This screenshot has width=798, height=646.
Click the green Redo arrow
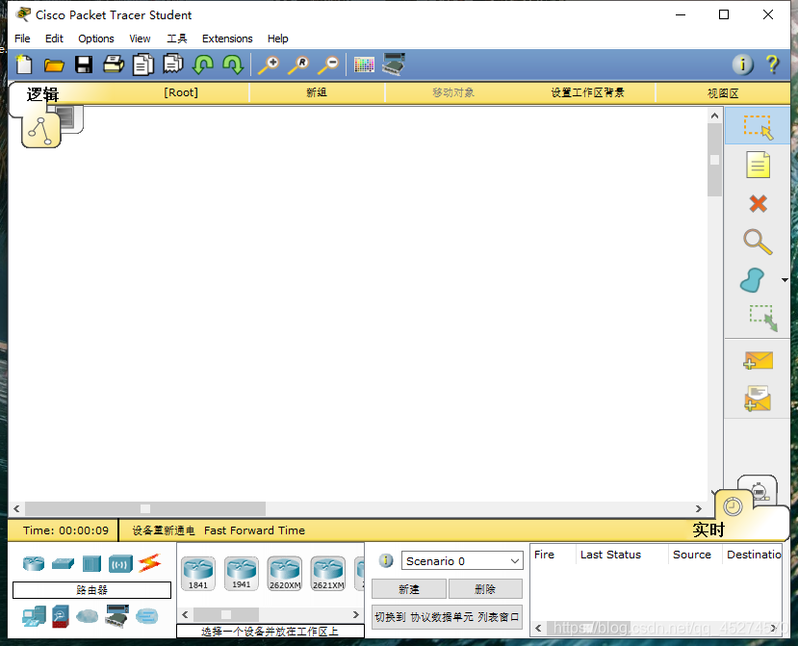[233, 65]
